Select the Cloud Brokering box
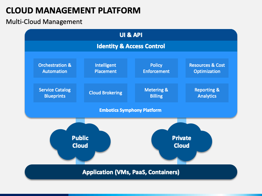This screenshot has height=196, width=262. (106, 93)
